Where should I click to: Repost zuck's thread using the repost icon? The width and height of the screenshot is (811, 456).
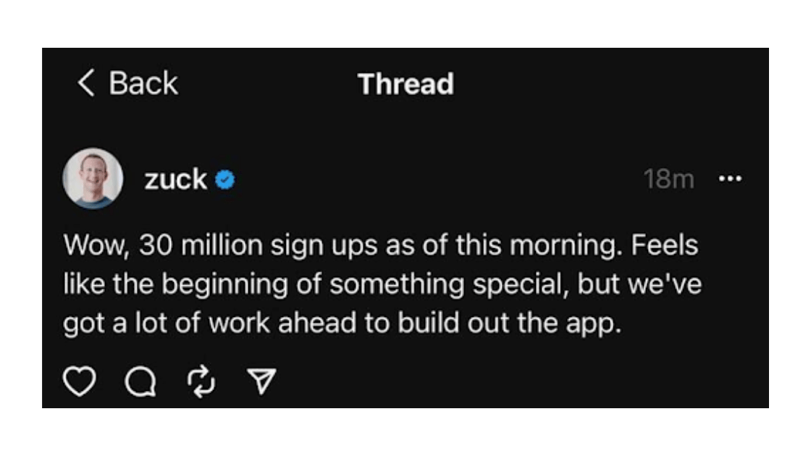point(202,379)
